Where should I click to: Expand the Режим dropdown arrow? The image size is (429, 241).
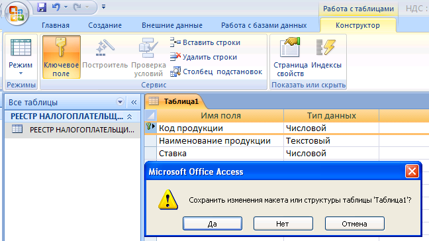point(21,73)
